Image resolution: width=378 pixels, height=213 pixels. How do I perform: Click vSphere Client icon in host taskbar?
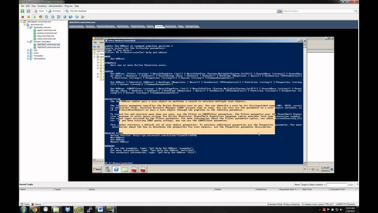78,209
